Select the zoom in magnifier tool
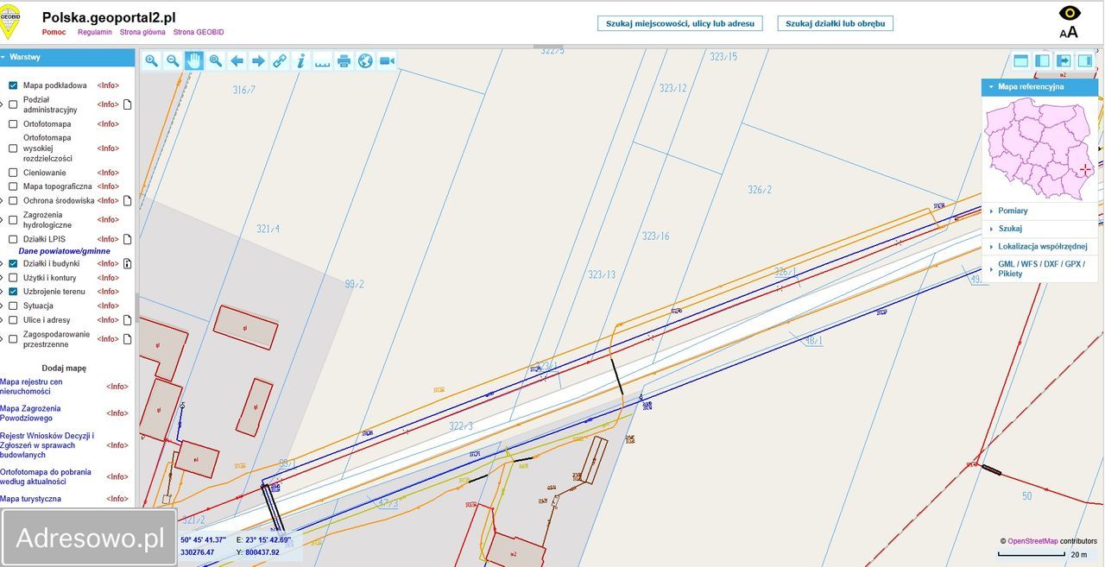Viewport: 1105px width, 567px height. point(151,60)
